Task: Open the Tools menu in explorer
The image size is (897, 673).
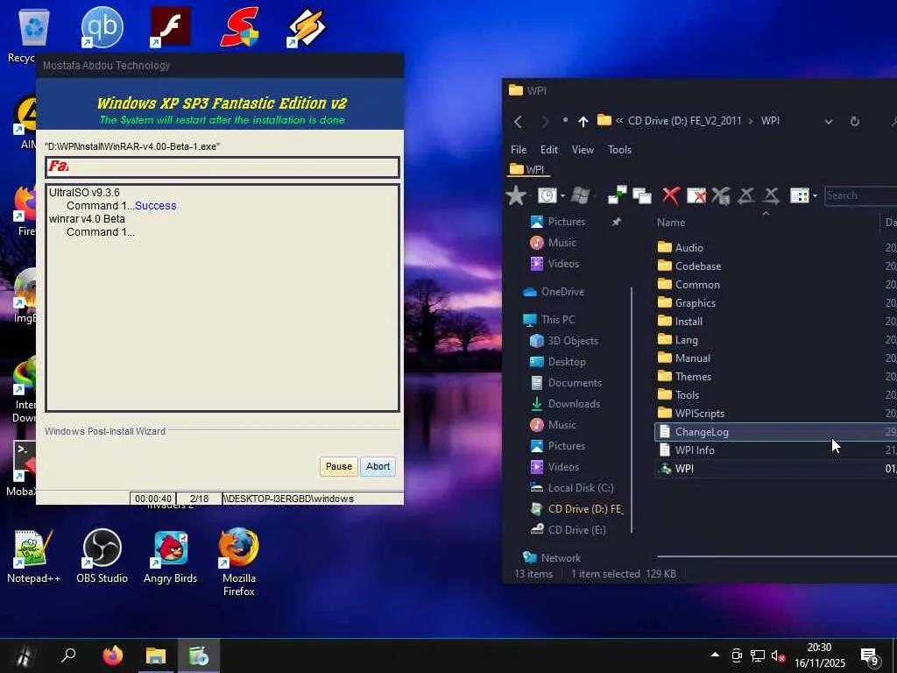Action: click(x=619, y=149)
